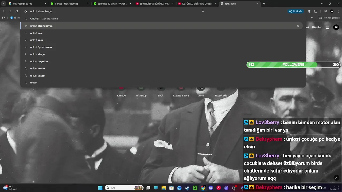Image resolution: width=342 pixels, height=192 pixels.
Task: Click the shield icon in Chrome toolbar
Action: point(309,11)
